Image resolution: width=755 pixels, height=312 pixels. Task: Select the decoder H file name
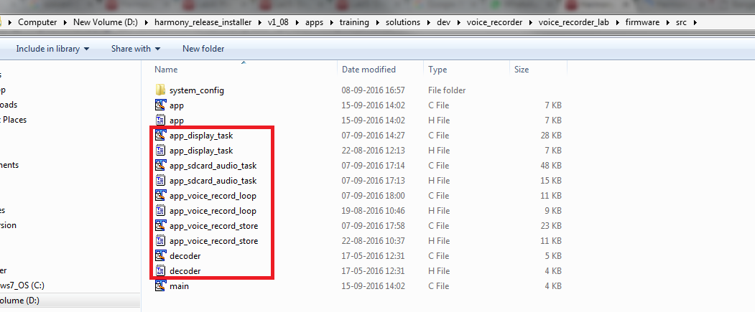click(x=185, y=271)
